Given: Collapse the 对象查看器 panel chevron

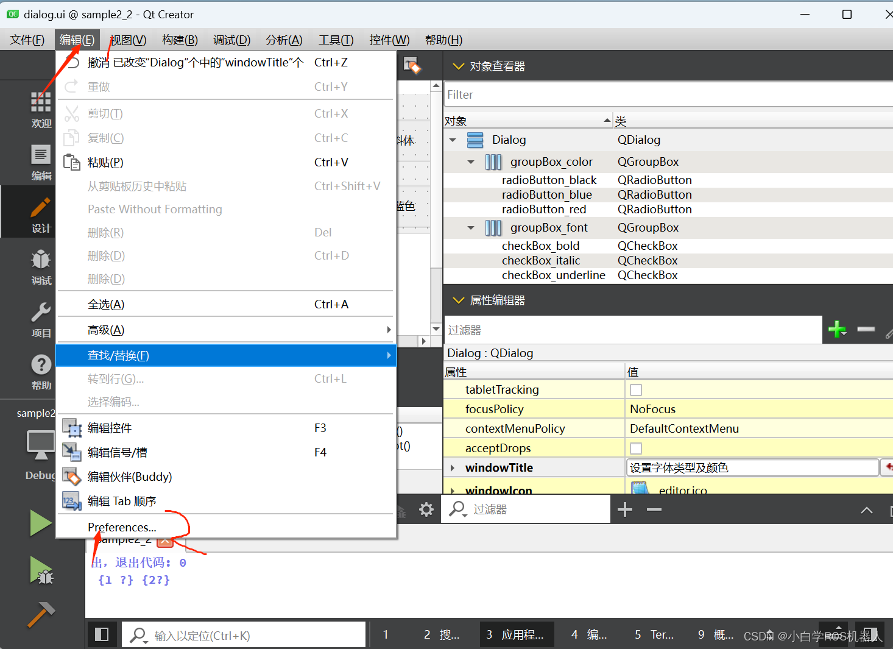Looking at the screenshot, I should tap(459, 66).
